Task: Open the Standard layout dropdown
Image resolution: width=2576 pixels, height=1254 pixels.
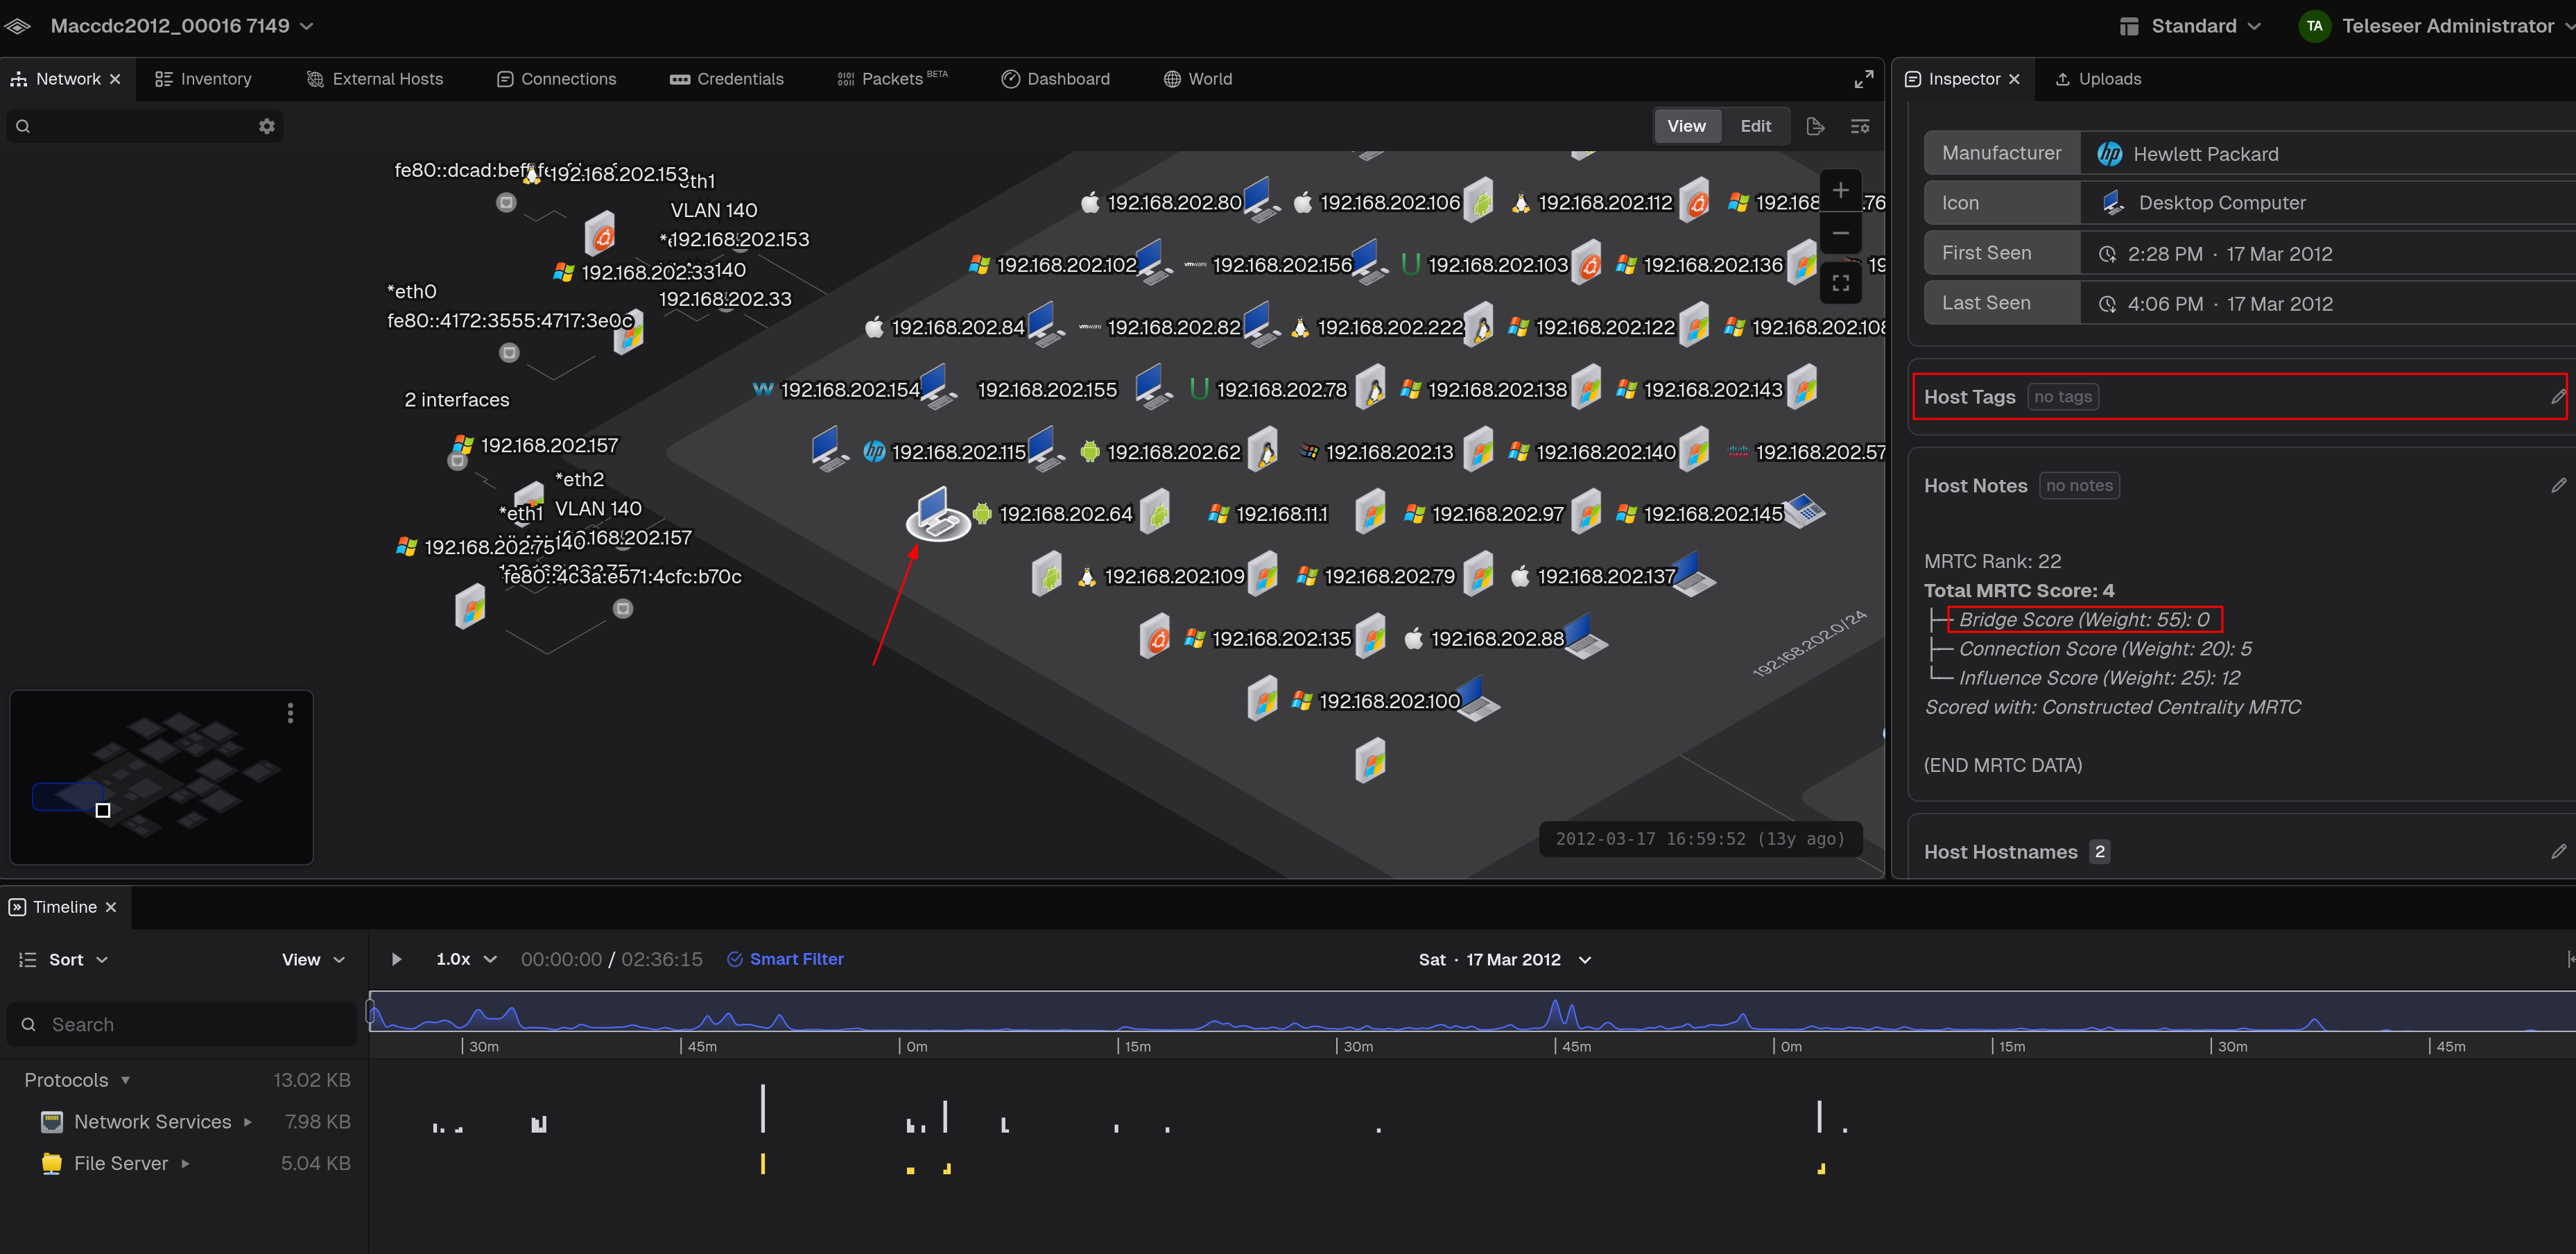Action: pyautogui.click(x=2190, y=26)
